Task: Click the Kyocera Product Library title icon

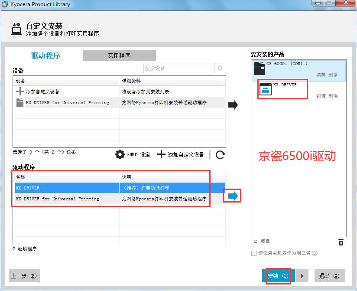Action: 5,4
